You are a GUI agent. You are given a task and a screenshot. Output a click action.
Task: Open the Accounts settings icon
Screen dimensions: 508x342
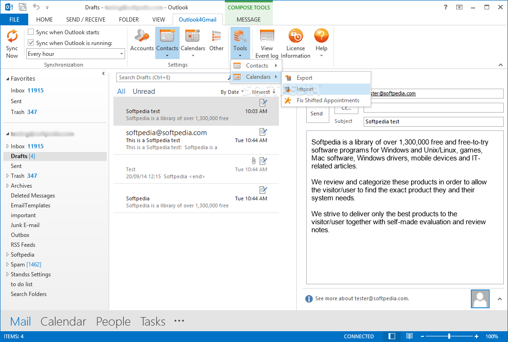coord(142,36)
